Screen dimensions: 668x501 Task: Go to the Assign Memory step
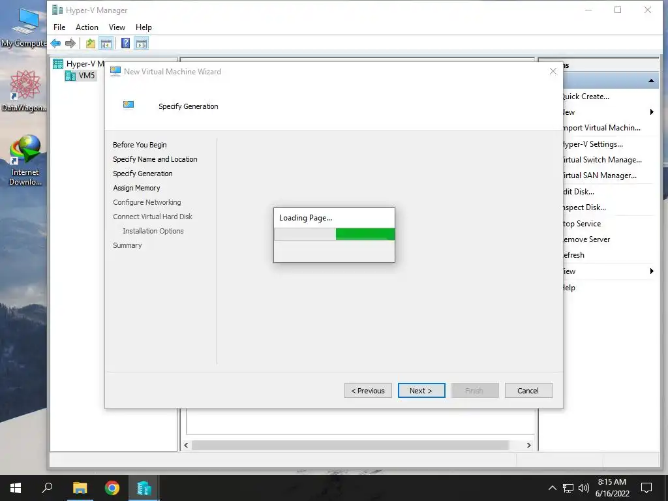coord(136,188)
